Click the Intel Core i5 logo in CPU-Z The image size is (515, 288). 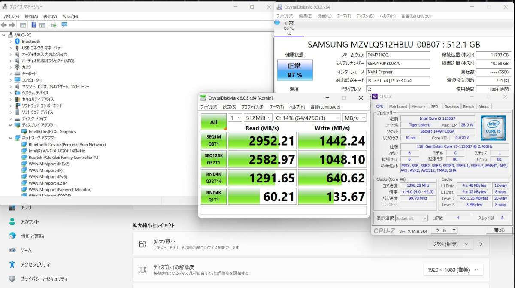493,127
